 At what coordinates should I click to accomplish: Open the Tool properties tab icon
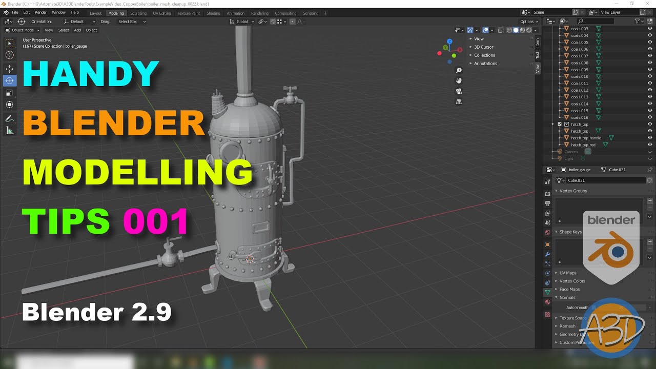pyautogui.click(x=547, y=181)
